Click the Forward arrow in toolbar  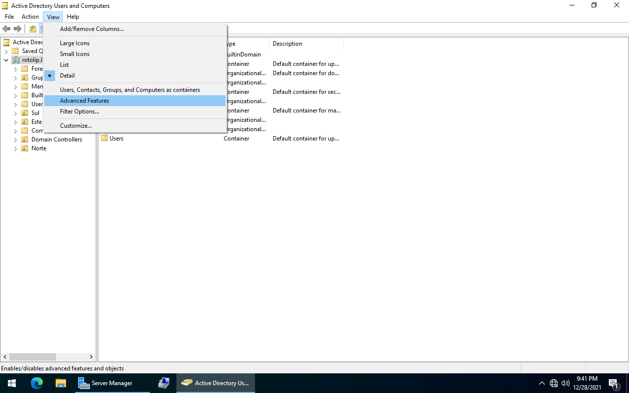point(18,29)
